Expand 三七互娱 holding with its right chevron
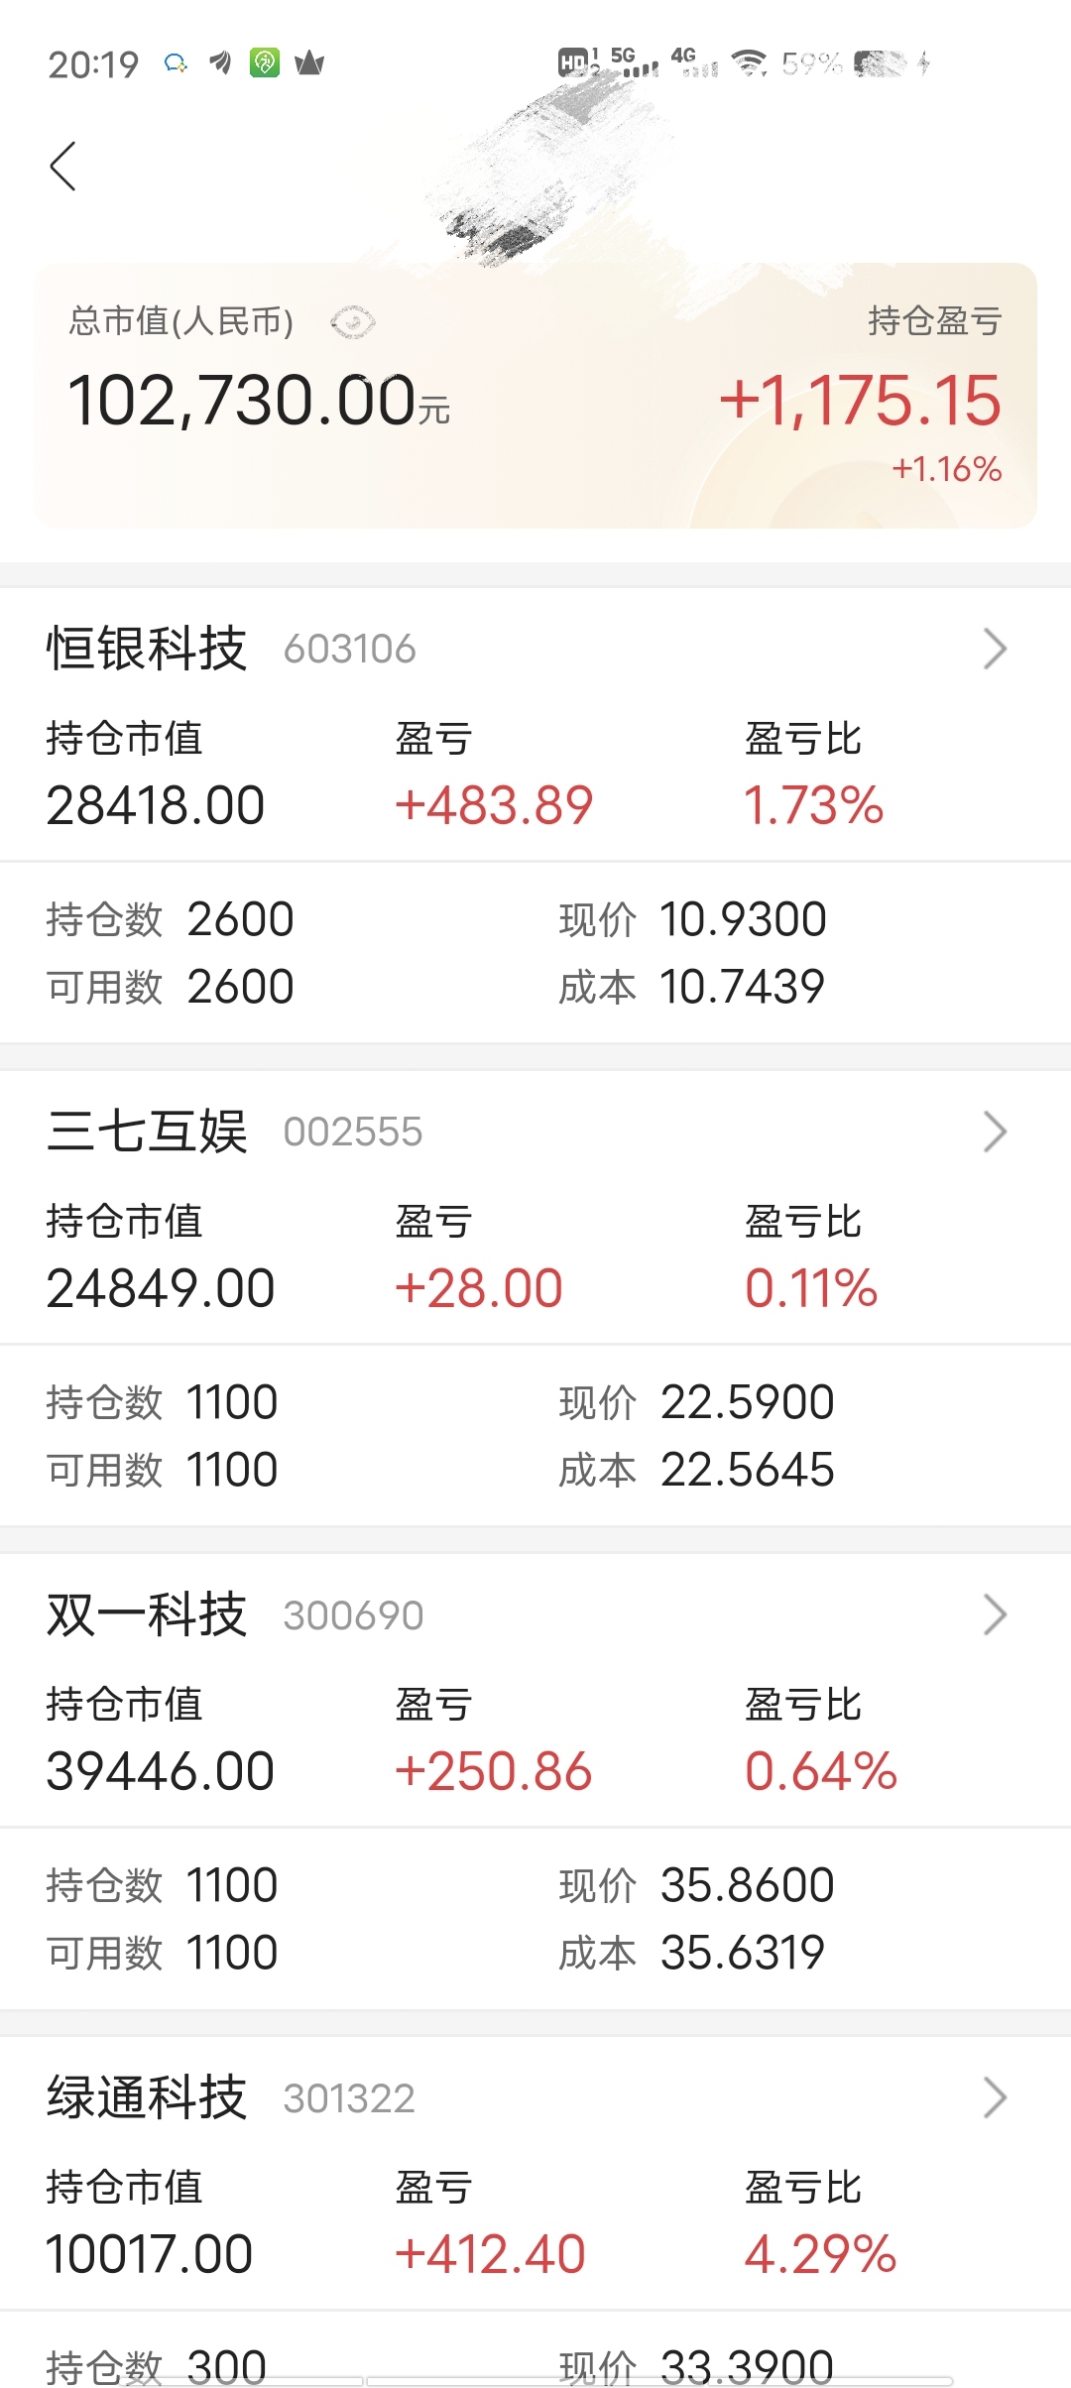This screenshot has width=1071, height=2388. coord(995,1132)
